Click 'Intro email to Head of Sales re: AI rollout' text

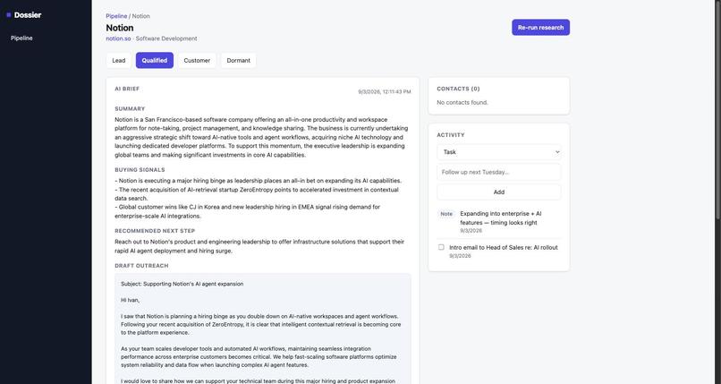504,247
